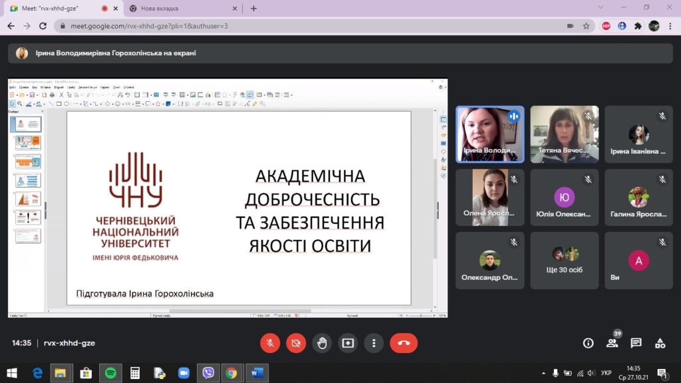Screen dimensions: 681x383
Task: Unmute the microphone in Meet controls
Action: click(x=270, y=343)
